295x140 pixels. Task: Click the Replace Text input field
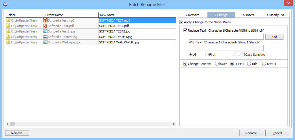click(x=226, y=37)
